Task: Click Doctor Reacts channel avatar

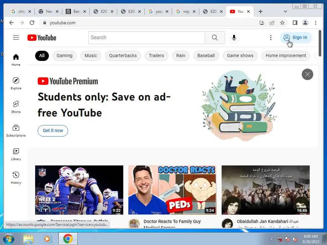Action: (x=134, y=223)
